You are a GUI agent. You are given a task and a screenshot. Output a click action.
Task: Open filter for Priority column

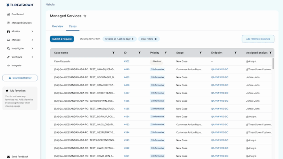[166, 53]
